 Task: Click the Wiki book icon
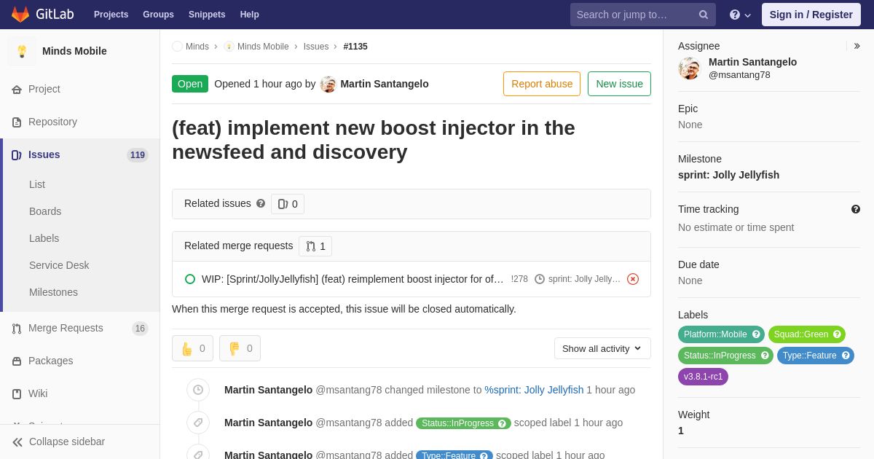coord(17,394)
